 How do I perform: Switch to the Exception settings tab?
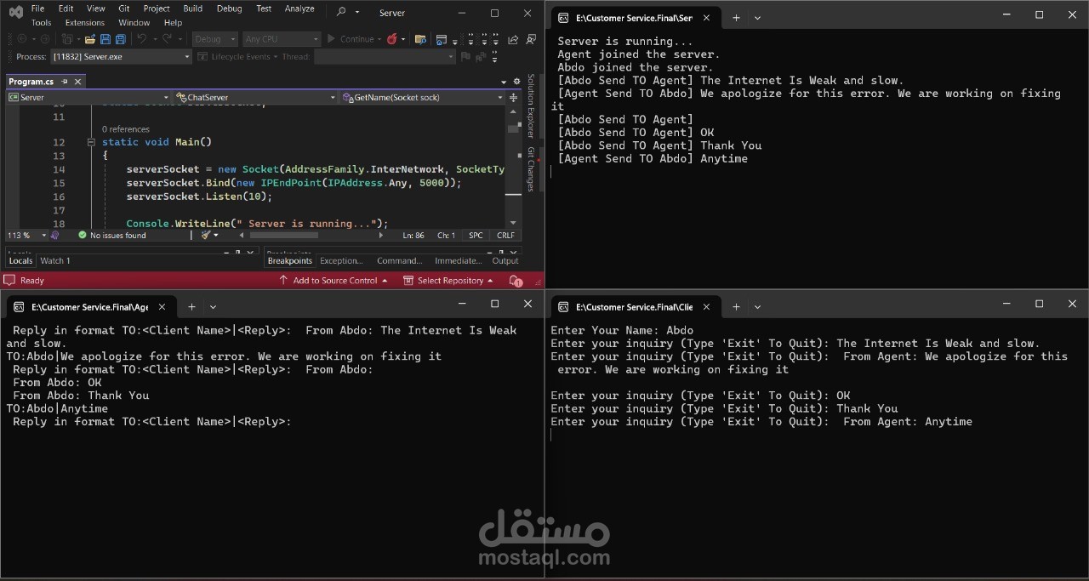341,261
